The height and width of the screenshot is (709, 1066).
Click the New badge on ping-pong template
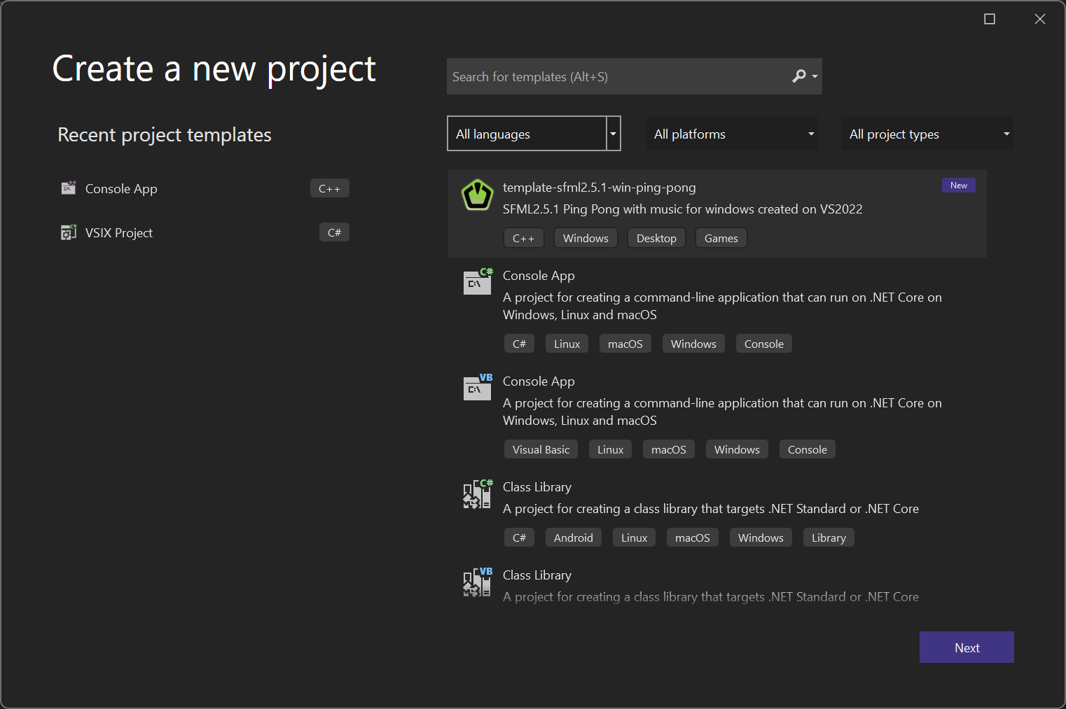[x=959, y=185]
